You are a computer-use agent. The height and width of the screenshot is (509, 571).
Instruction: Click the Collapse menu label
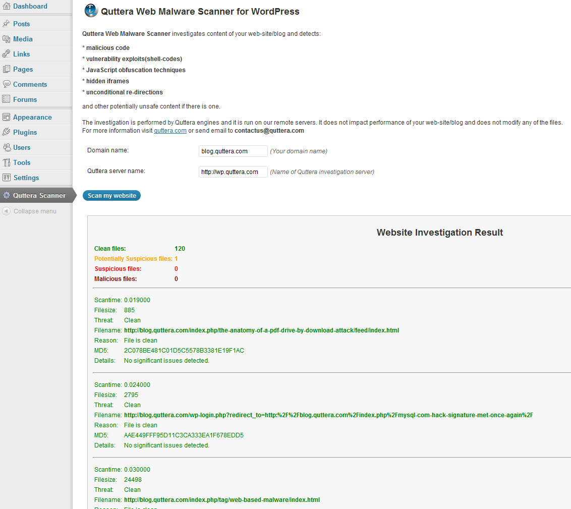[x=35, y=211]
